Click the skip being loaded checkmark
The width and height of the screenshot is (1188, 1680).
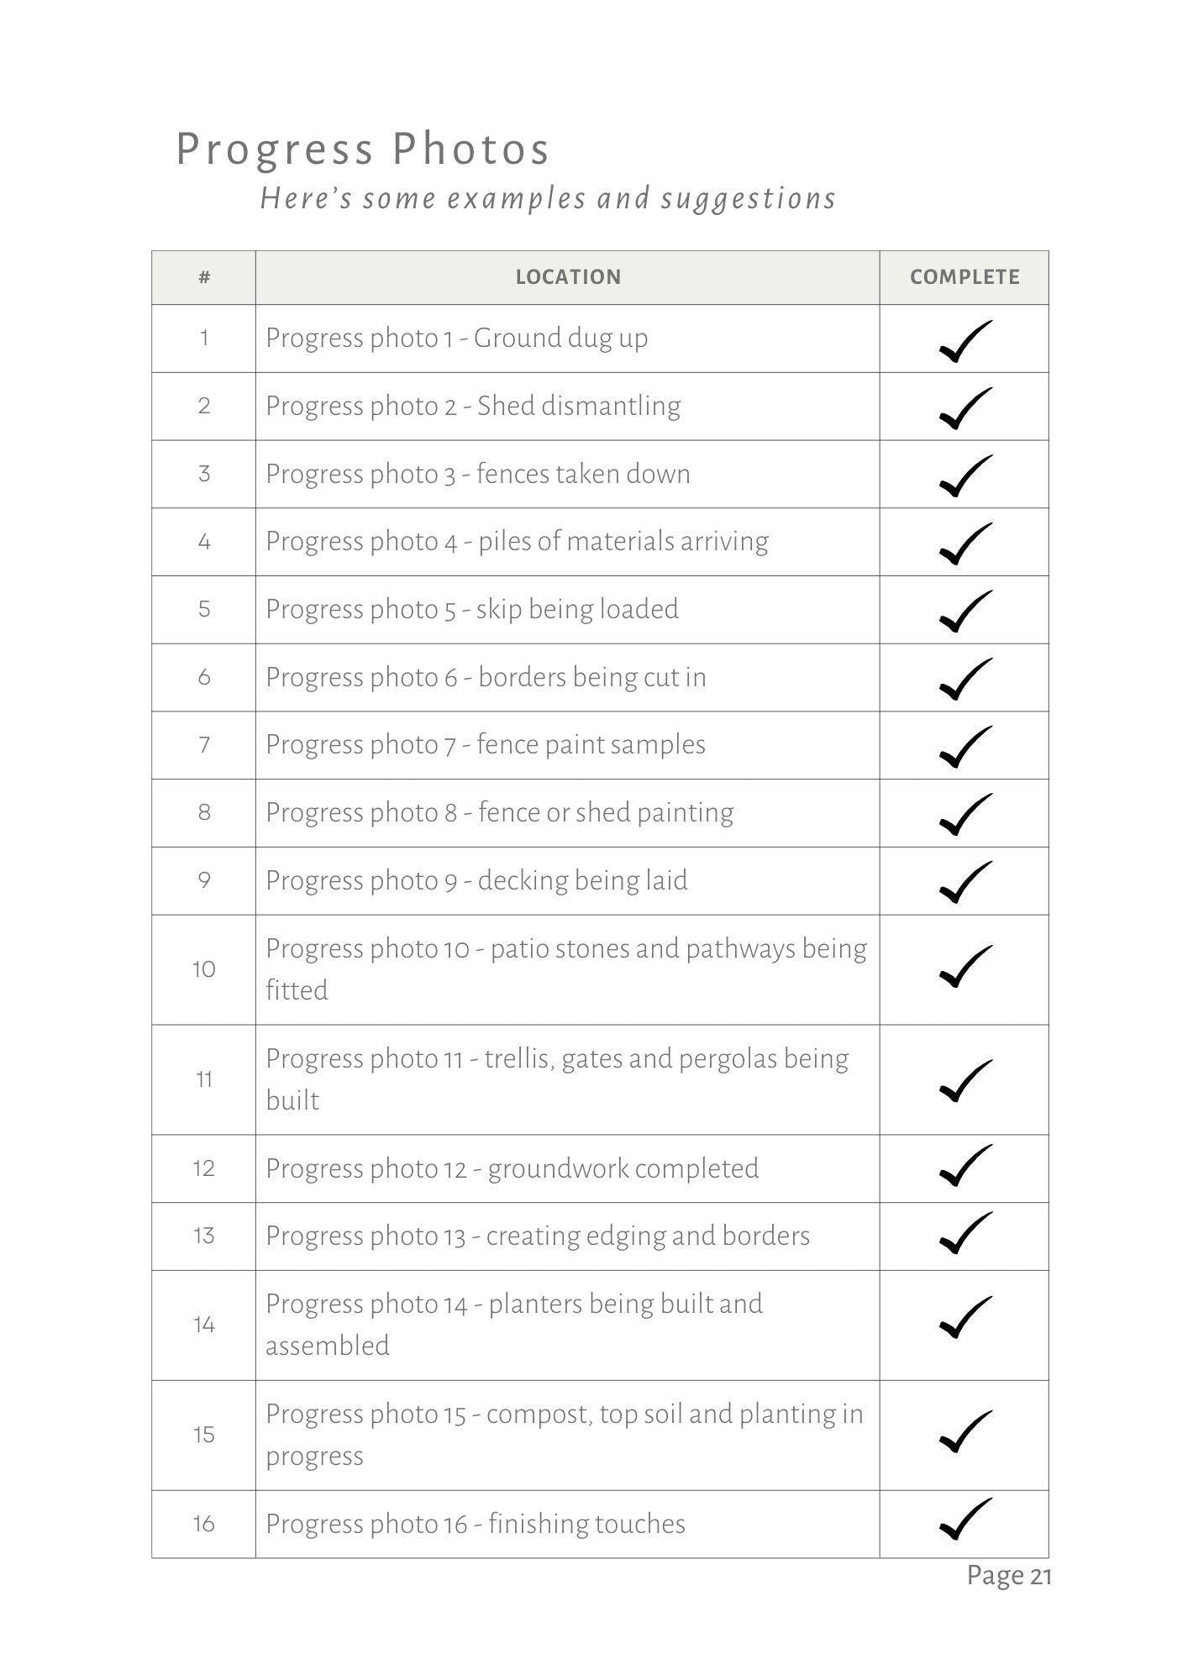pos(965,612)
